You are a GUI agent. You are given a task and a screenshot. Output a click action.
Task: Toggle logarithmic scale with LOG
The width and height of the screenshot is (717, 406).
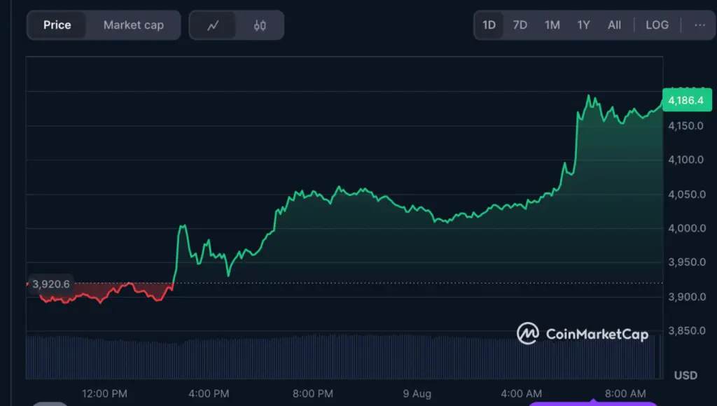tap(657, 24)
